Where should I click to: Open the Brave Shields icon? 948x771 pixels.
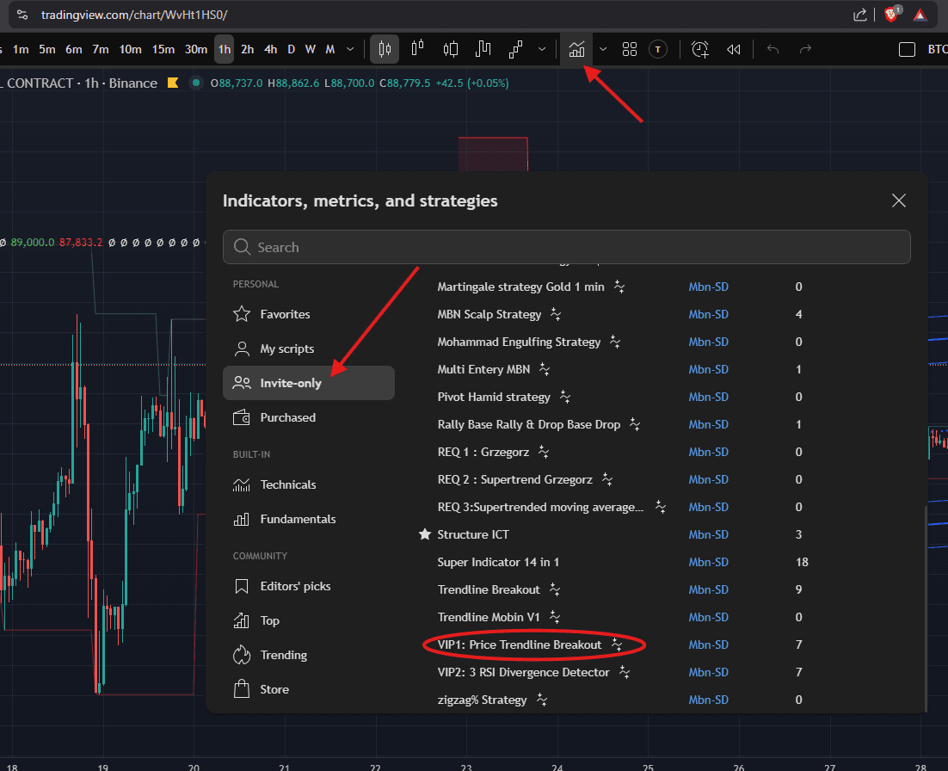coord(892,14)
